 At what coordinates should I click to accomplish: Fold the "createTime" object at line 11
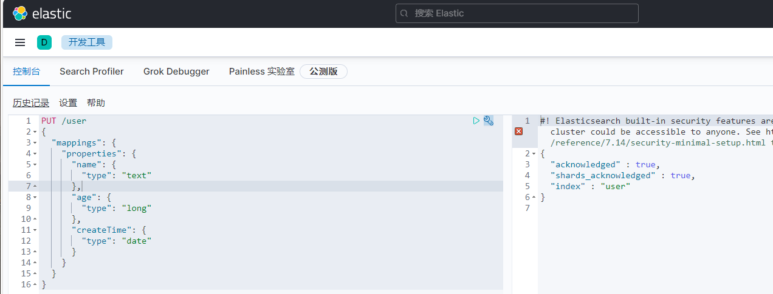[x=36, y=230]
